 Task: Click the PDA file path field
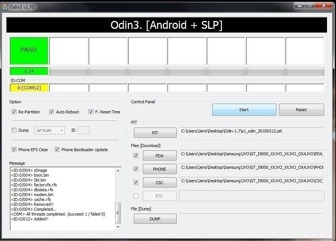click(252, 155)
